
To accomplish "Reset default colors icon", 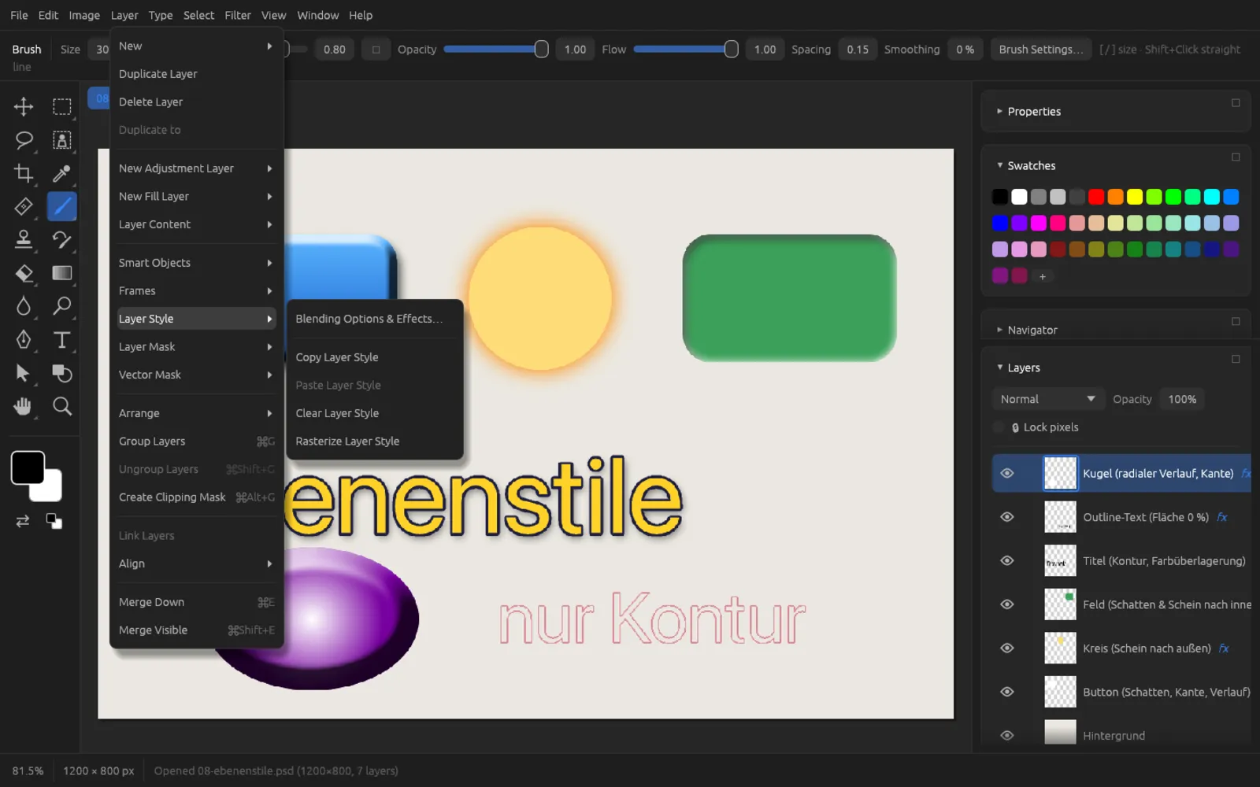I will click(x=54, y=521).
